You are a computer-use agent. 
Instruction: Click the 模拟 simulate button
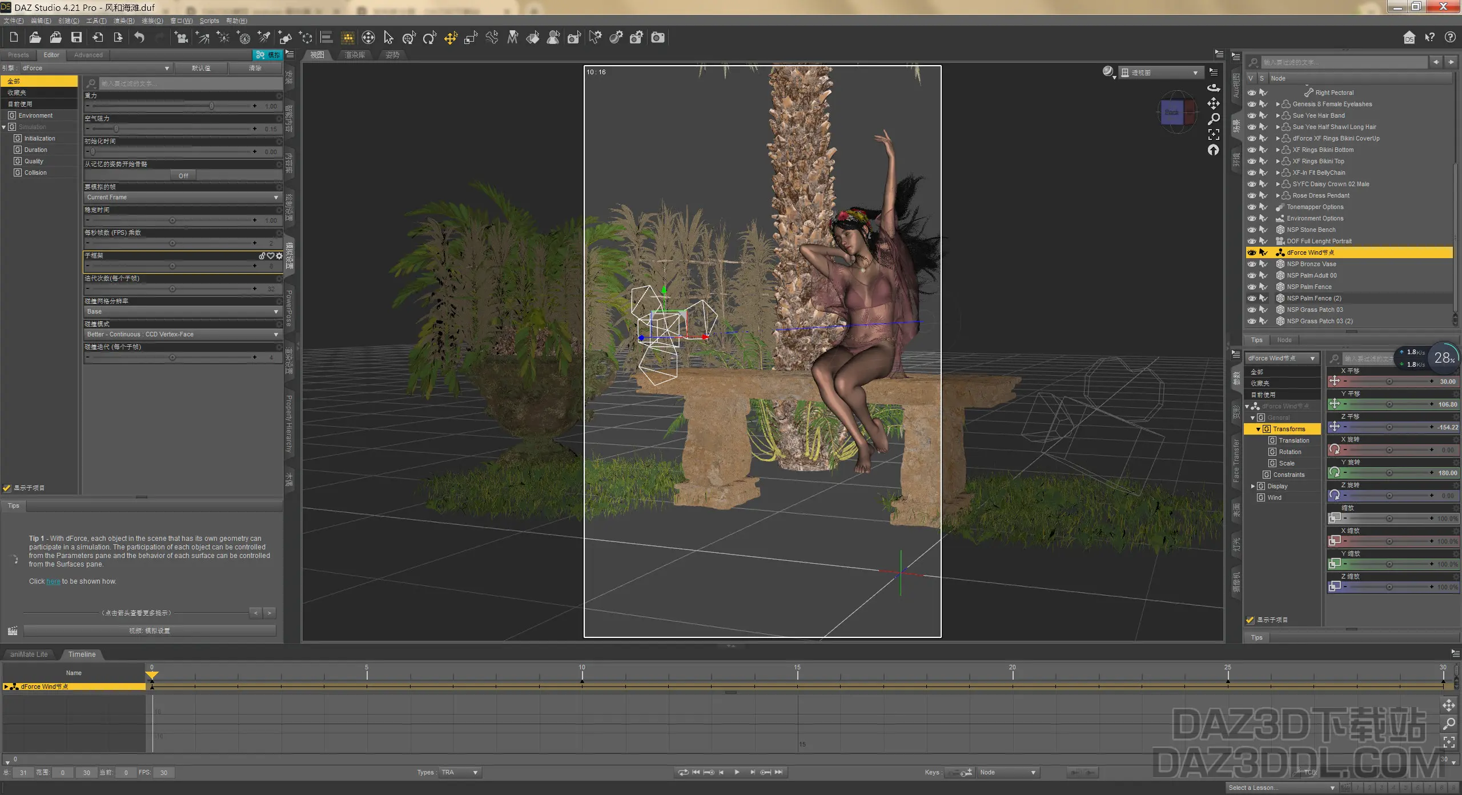[x=268, y=55]
